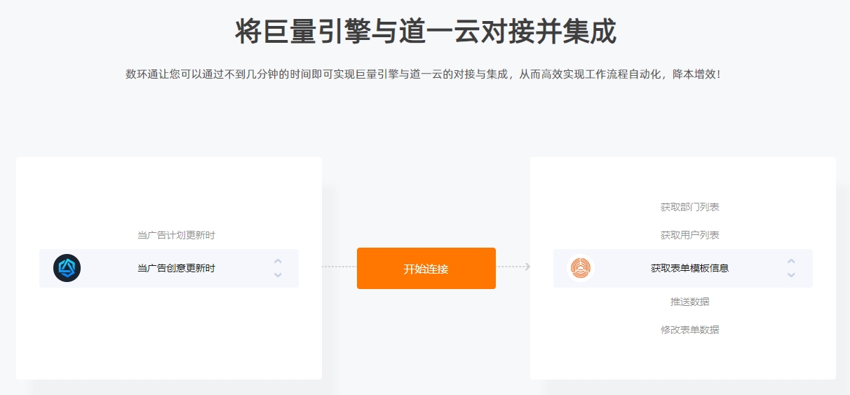Choose the 推送数据 action

[x=689, y=302]
